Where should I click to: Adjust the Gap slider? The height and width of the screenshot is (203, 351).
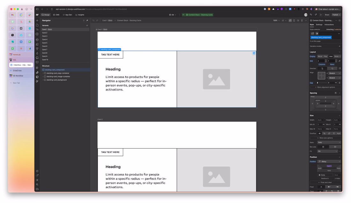pyautogui.click(x=321, y=83)
